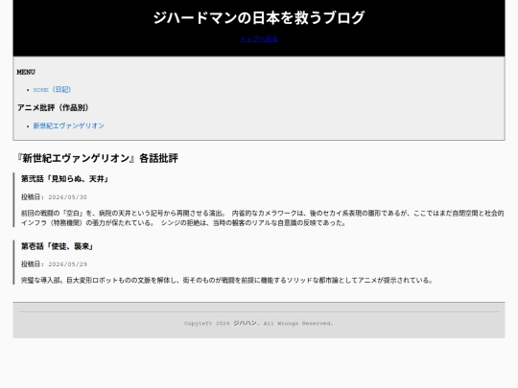Click the blog title ジハードマンの日本を救うブログ
The image size is (518, 388).
point(259,18)
